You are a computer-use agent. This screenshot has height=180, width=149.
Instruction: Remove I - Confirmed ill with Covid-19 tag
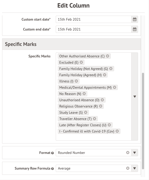point(117,131)
